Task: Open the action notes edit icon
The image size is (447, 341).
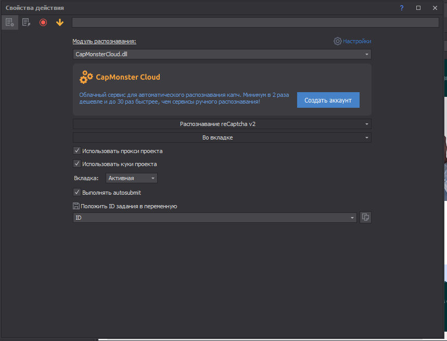Action: coord(27,22)
